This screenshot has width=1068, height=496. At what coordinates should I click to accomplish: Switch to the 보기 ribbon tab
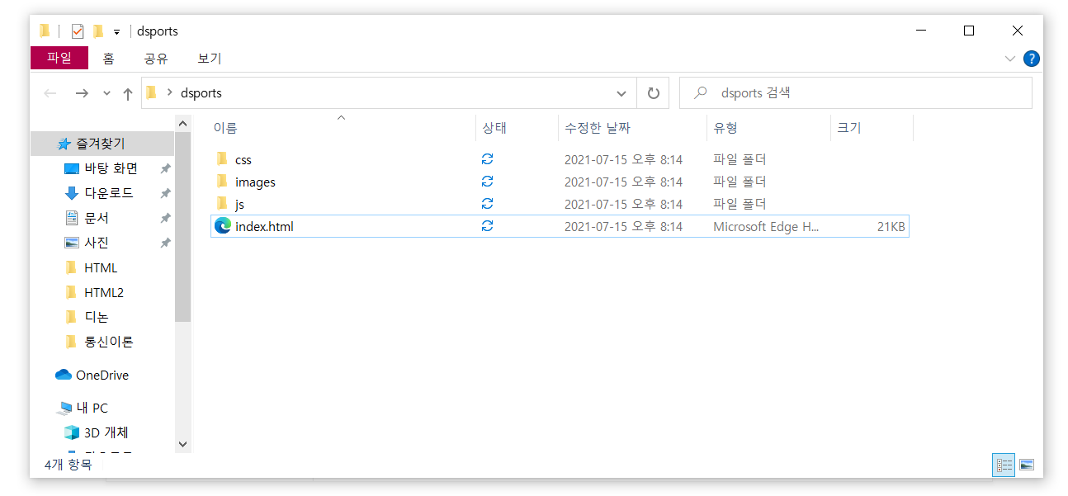pyautogui.click(x=210, y=59)
